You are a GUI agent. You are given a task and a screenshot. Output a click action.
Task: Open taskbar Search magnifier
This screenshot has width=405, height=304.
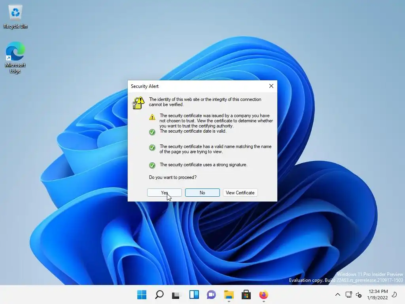coord(159,294)
